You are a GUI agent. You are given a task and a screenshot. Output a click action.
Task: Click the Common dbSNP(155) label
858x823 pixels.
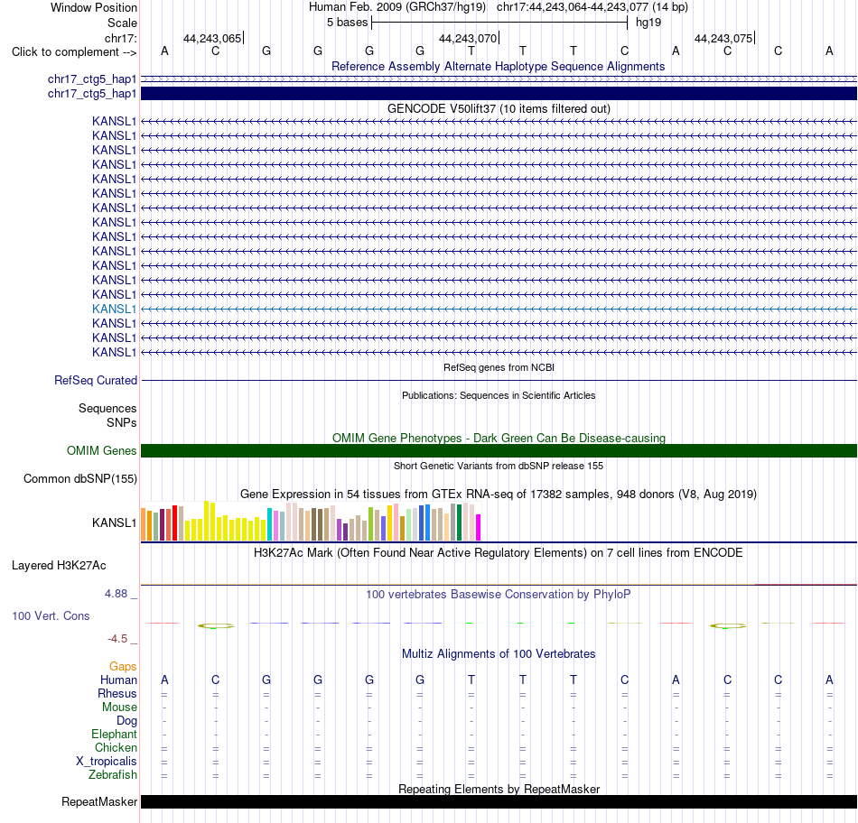(x=79, y=478)
